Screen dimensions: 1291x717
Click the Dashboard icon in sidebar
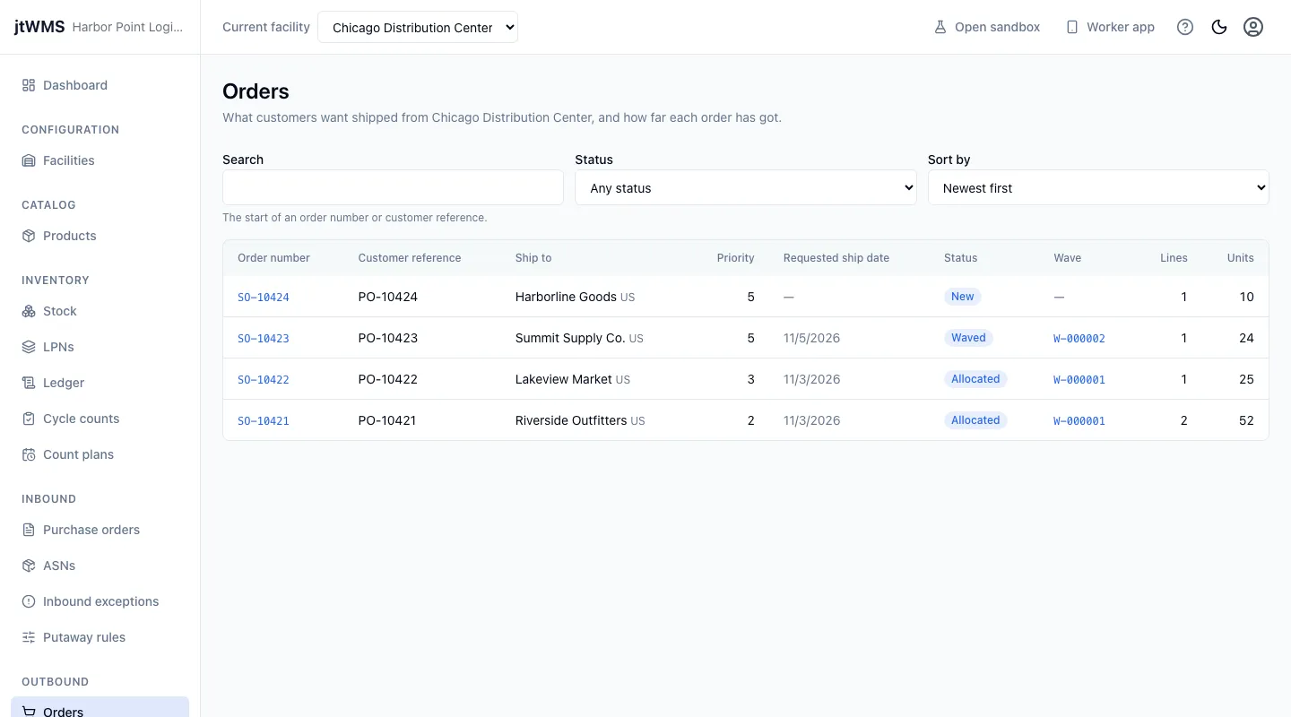pos(29,85)
